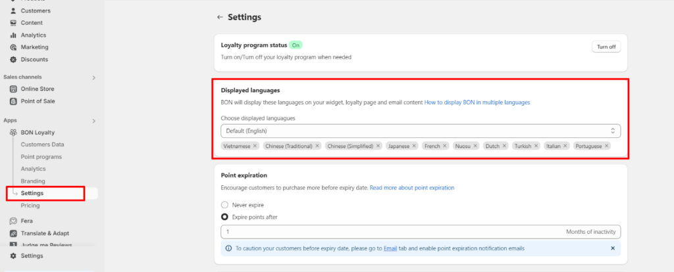Follow the Email tab link in banner
The image size is (674, 272).
click(x=390, y=248)
